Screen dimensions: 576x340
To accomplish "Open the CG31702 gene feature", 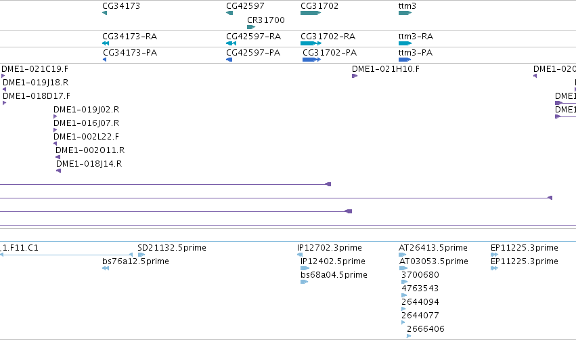I will [311, 13].
